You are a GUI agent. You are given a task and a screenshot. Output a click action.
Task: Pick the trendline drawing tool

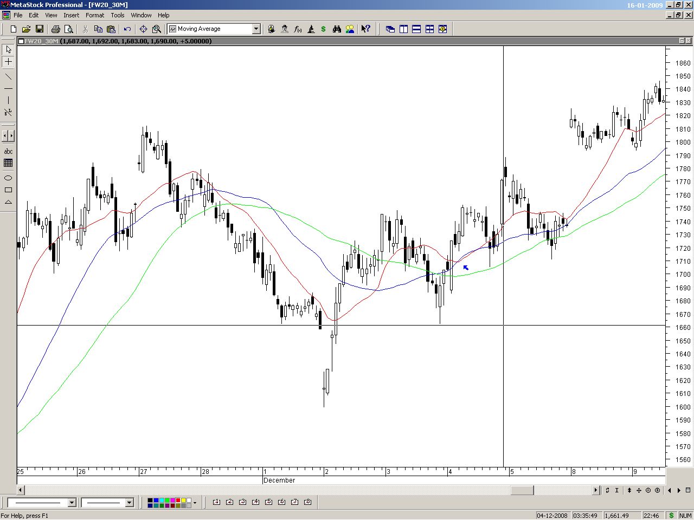point(8,76)
